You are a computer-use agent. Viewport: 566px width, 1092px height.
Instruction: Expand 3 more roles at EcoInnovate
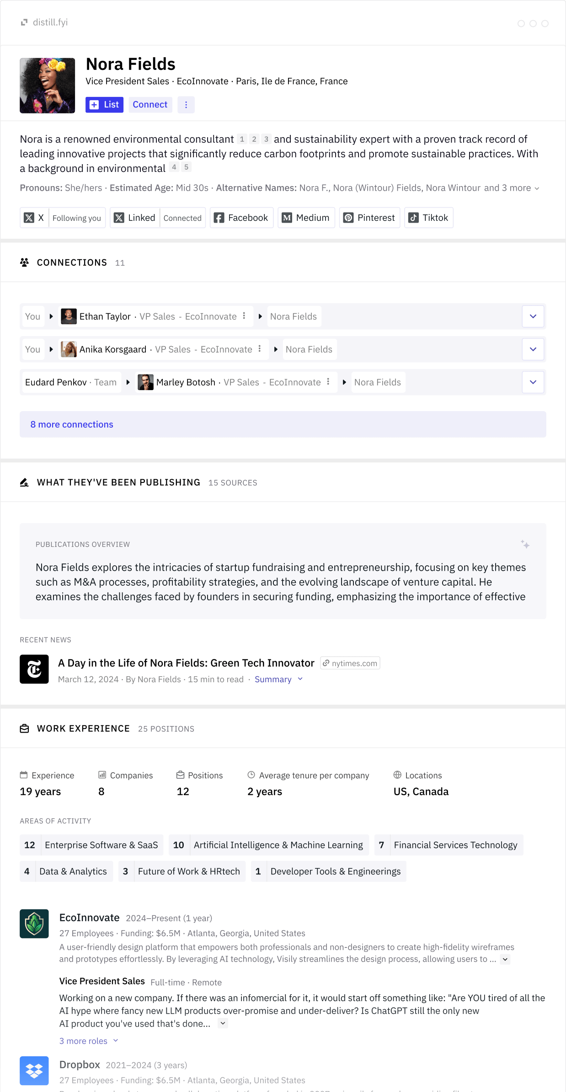[89, 1041]
